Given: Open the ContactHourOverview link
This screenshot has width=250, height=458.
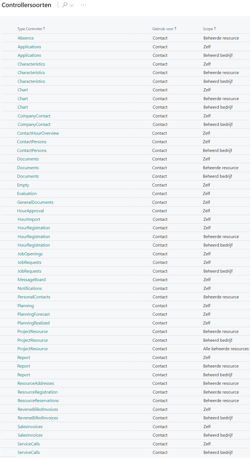Looking at the screenshot, I should click(x=38, y=133).
